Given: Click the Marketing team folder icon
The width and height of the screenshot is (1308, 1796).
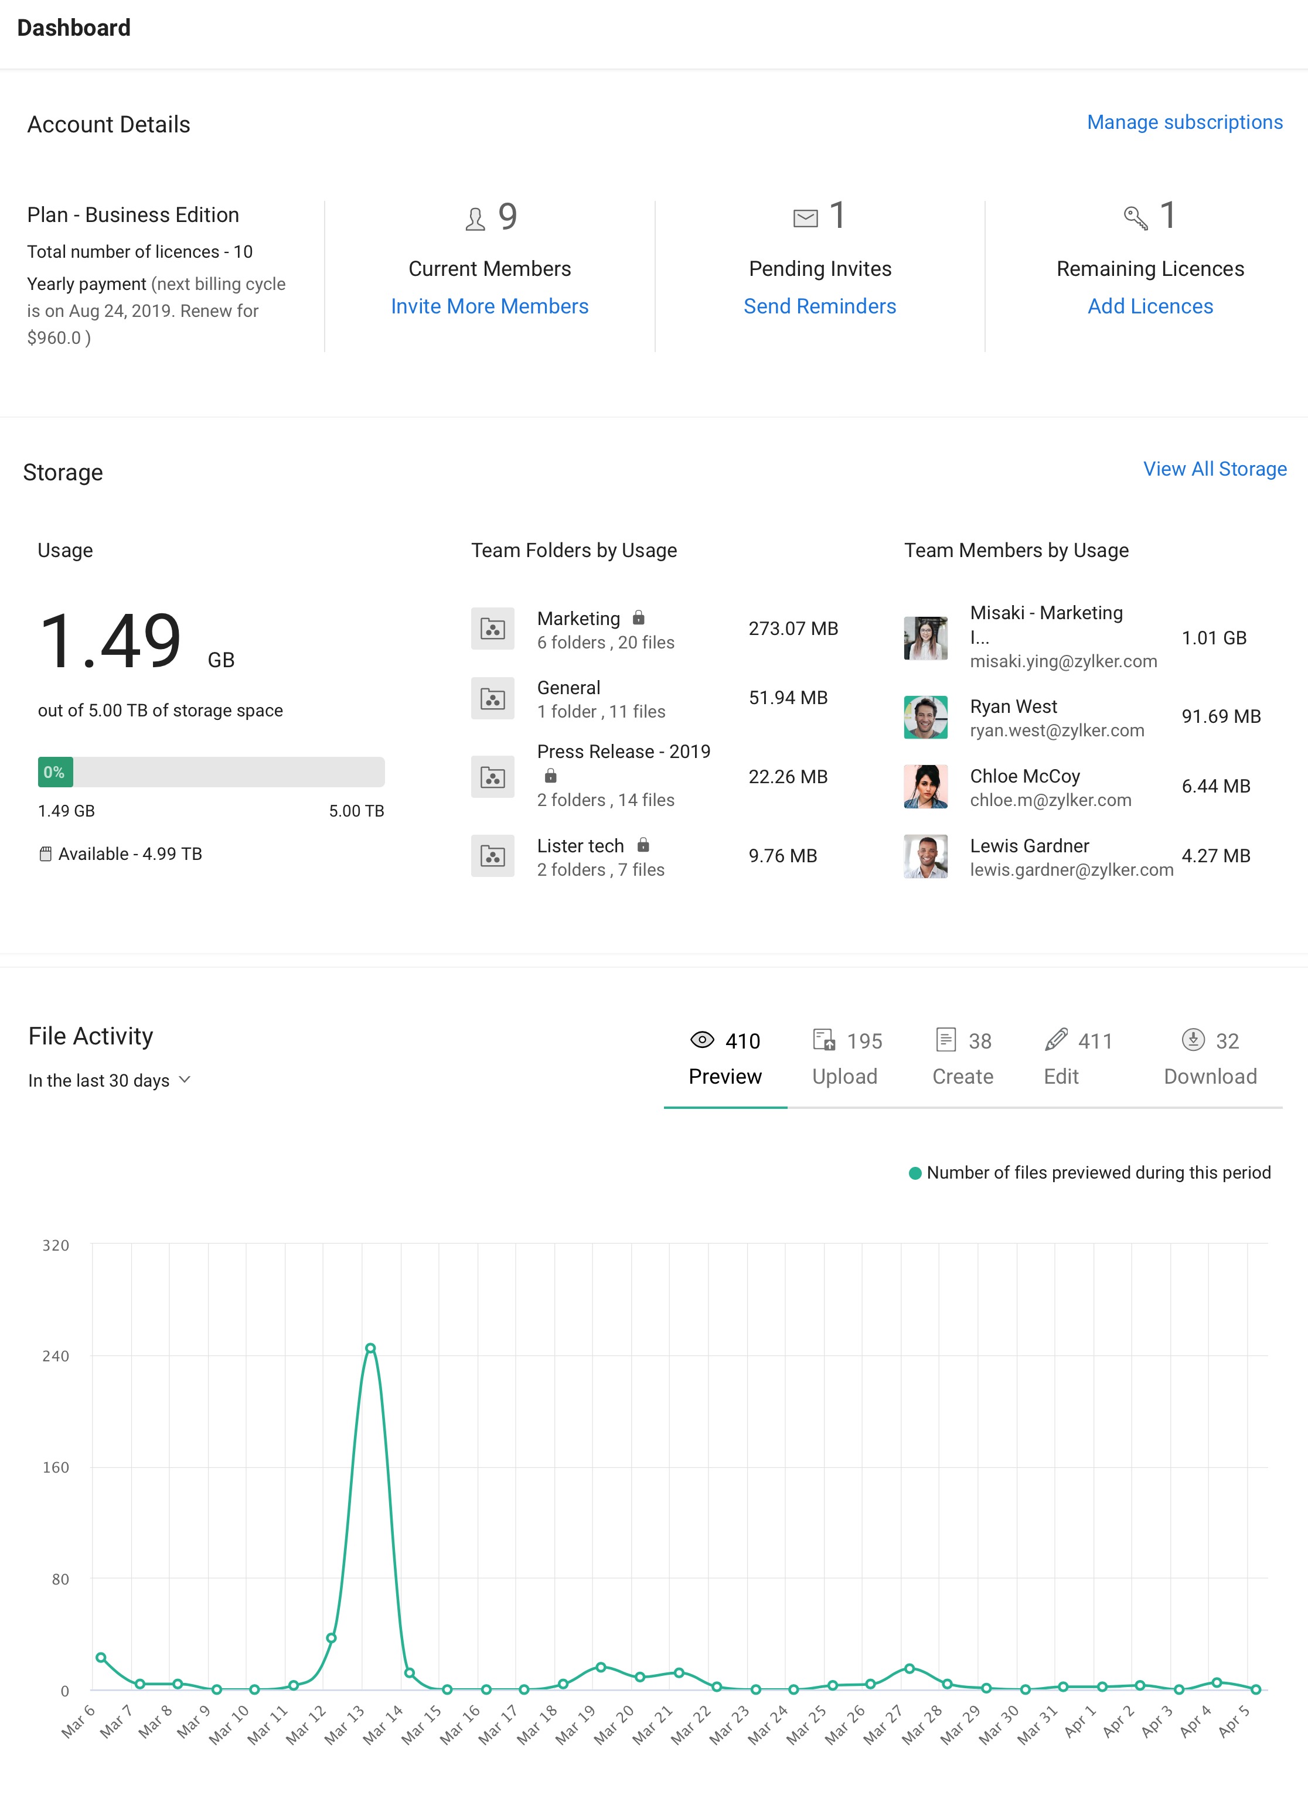Looking at the screenshot, I should click(x=493, y=629).
